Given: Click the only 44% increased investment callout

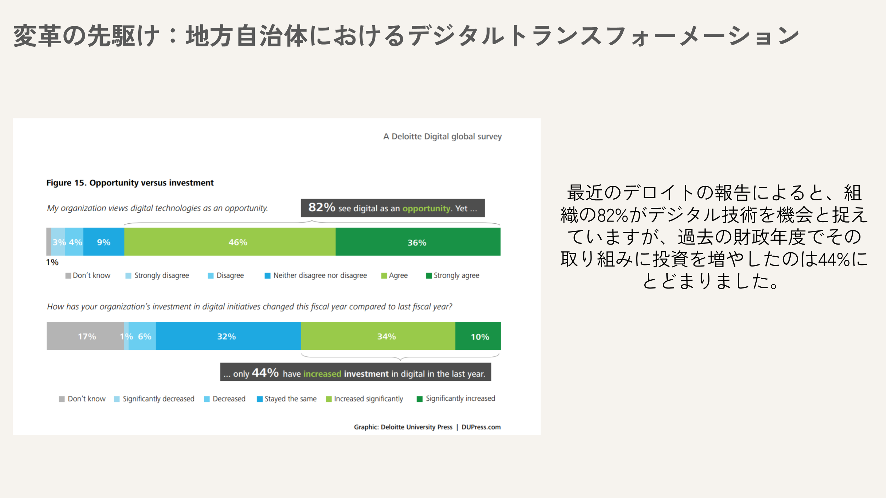Looking at the screenshot, I should pos(355,372).
